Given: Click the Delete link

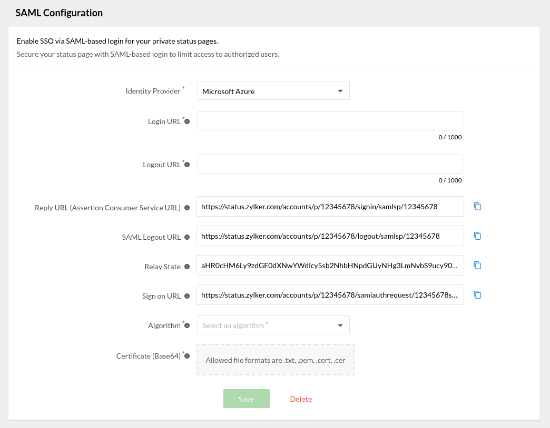Looking at the screenshot, I should (x=301, y=399).
